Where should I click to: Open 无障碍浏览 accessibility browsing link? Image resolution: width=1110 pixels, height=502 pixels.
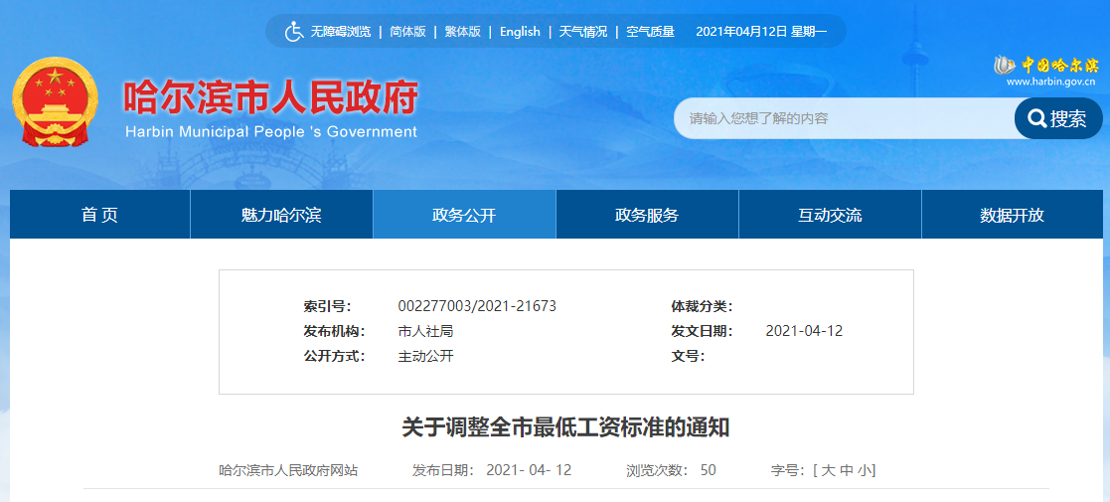click(341, 32)
